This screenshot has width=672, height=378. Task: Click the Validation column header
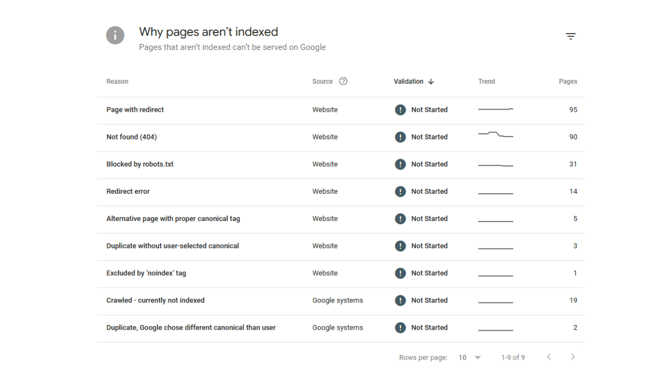click(x=408, y=81)
